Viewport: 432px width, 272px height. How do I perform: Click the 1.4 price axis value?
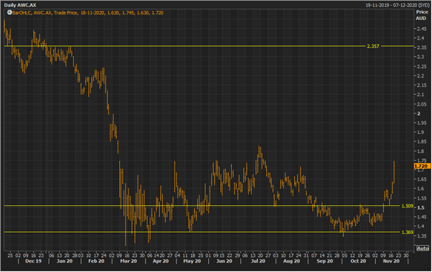pyautogui.click(x=421, y=227)
